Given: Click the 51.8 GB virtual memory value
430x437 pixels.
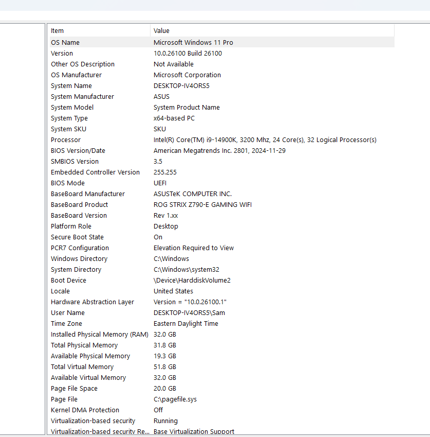Looking at the screenshot, I should point(165,367).
